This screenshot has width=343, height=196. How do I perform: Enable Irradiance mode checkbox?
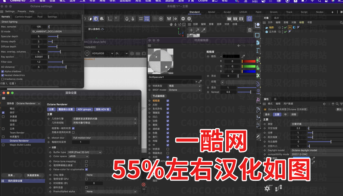click(2, 79)
